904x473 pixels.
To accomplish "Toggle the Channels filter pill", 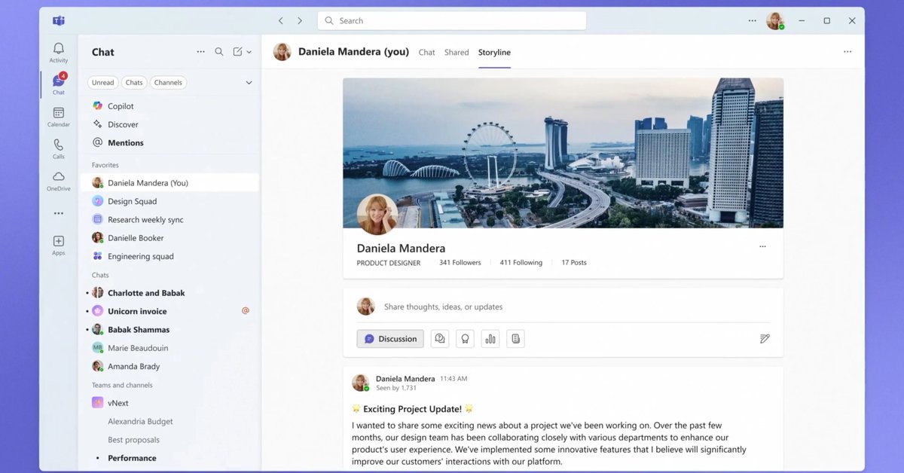I will [167, 82].
